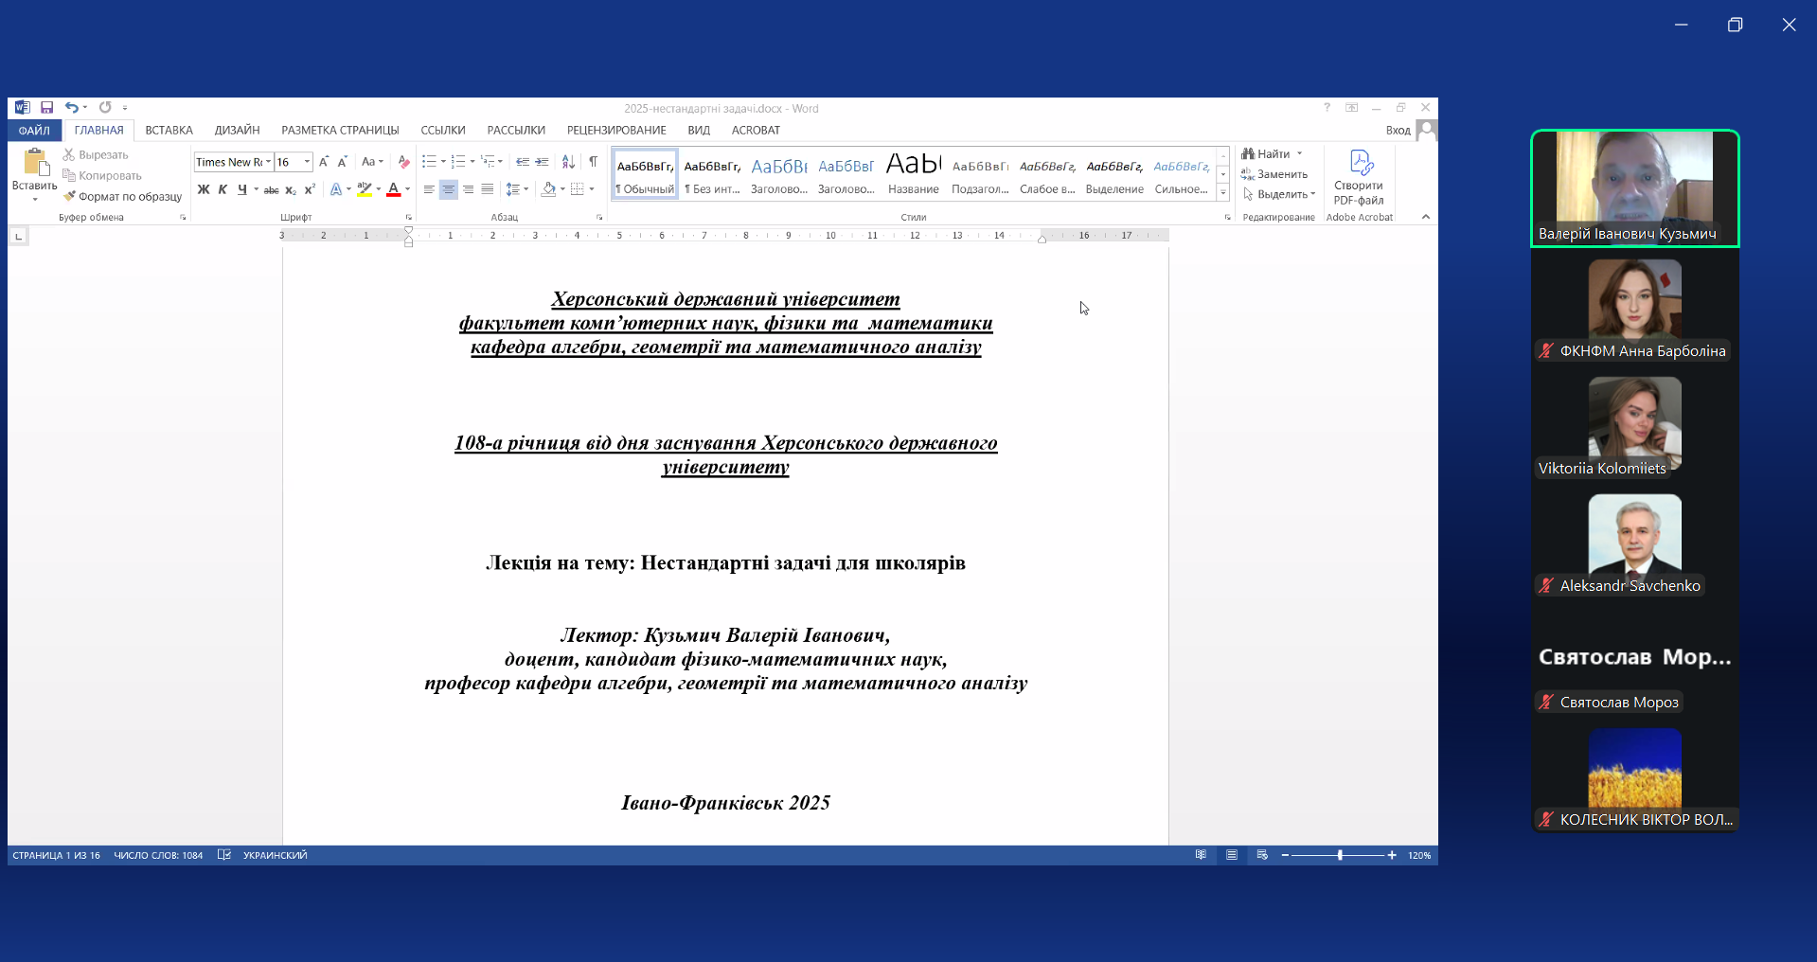This screenshot has width=1817, height=962.
Task: Click the Superscript x² icon
Action: coord(310,189)
